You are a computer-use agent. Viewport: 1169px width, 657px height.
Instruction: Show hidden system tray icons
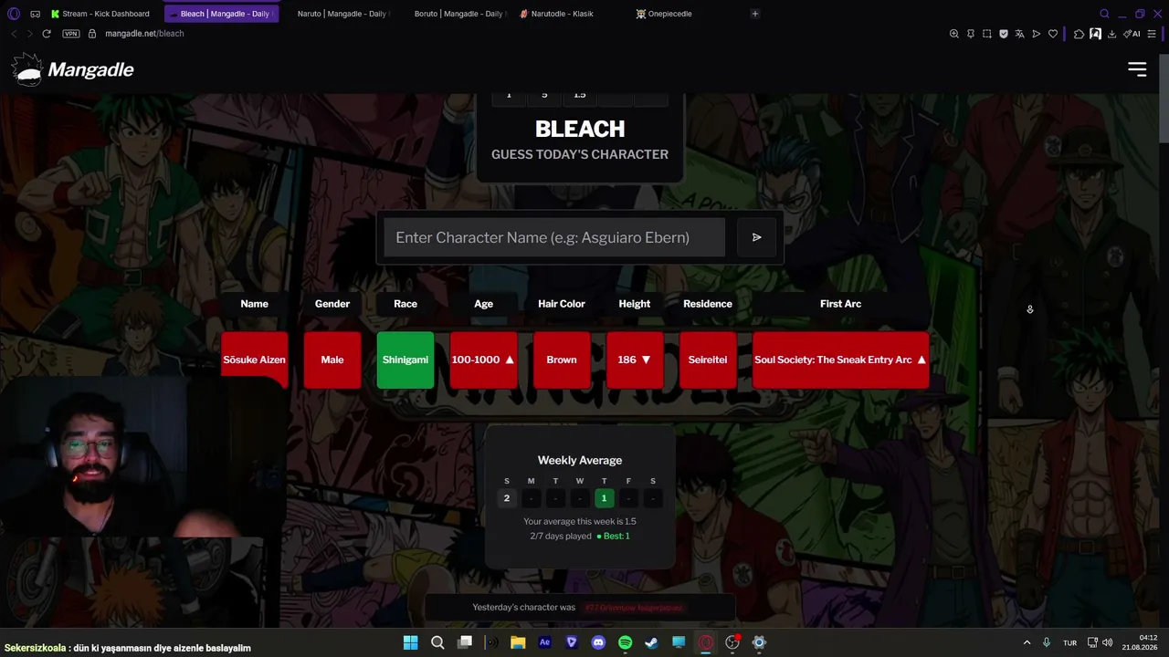(1027, 642)
